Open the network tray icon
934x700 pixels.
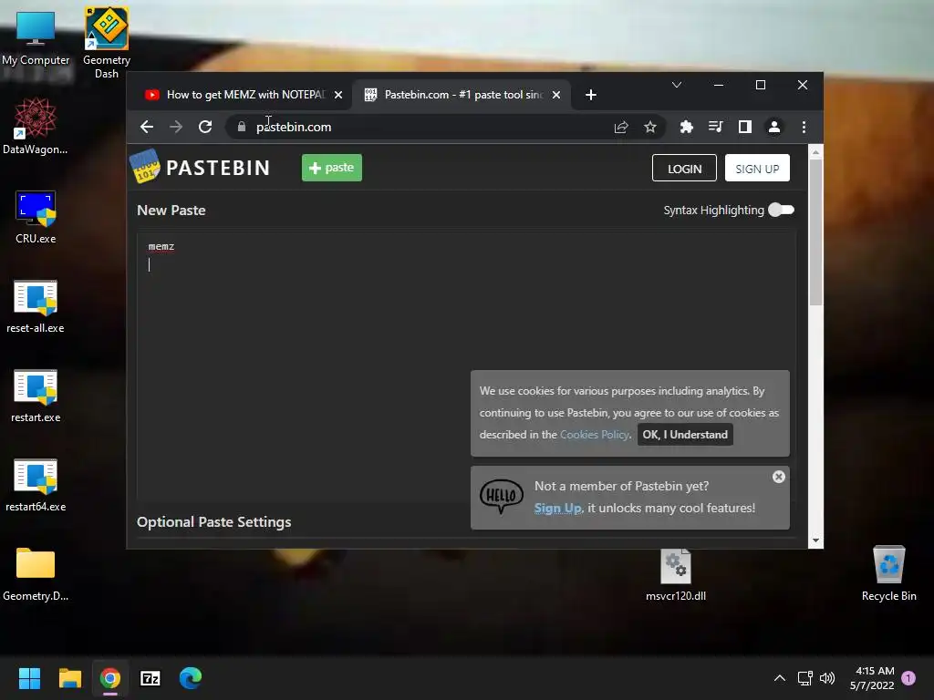click(804, 678)
